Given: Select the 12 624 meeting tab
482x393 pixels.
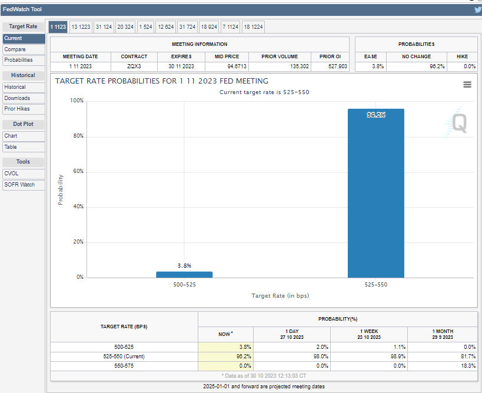Looking at the screenshot, I should click(x=165, y=27).
